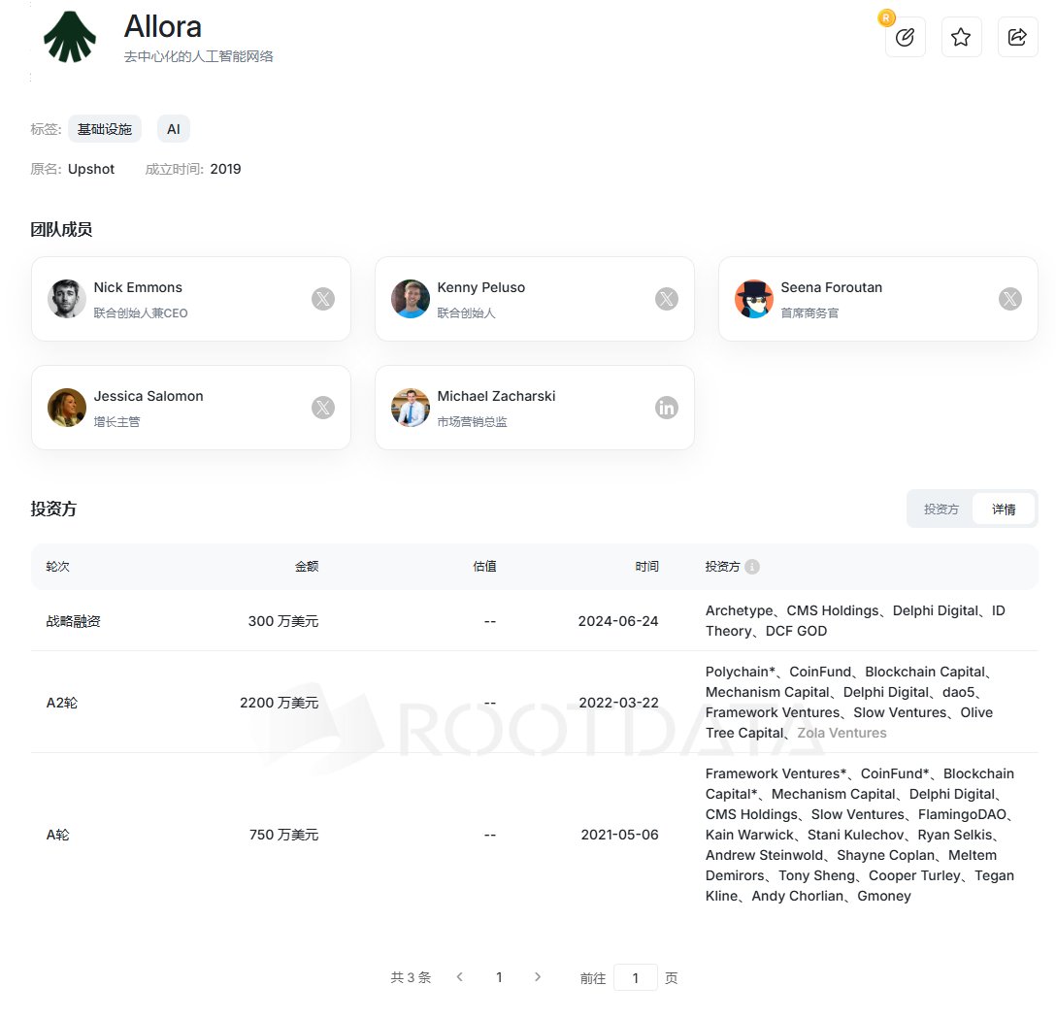
Task: Click Michael Zacharski's avatar photo
Action: coord(411,408)
